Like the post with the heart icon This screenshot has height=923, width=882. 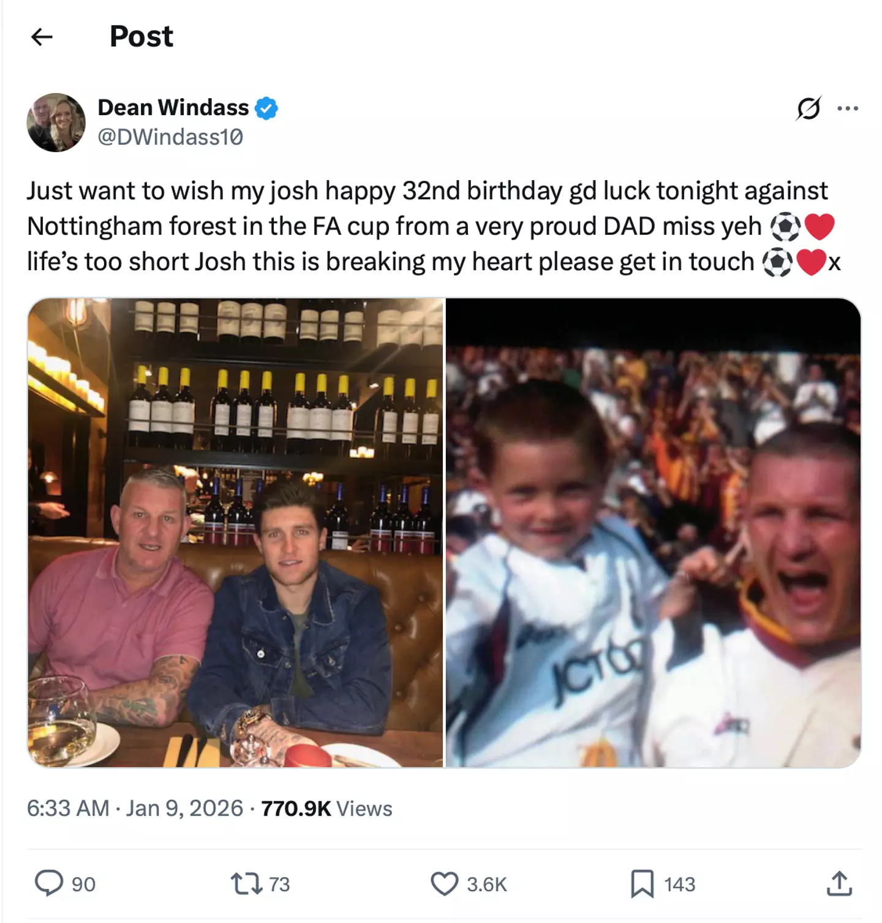click(444, 884)
